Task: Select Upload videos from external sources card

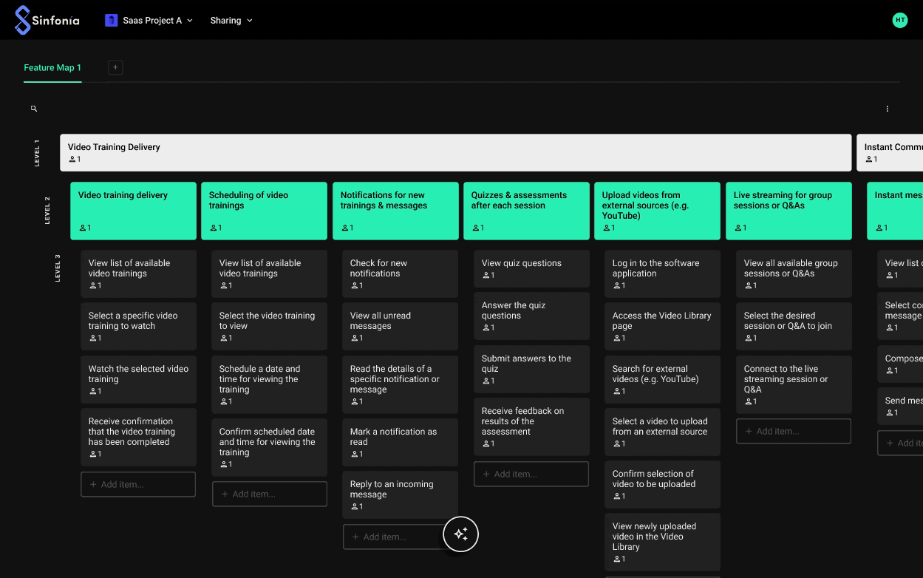Action: (656, 211)
